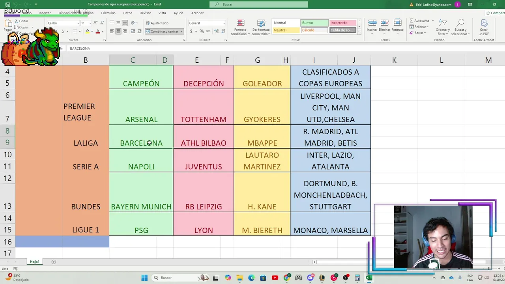This screenshot has height=284, width=505.
Task: Select the Hoja1 sheet tab
Action: click(35, 262)
